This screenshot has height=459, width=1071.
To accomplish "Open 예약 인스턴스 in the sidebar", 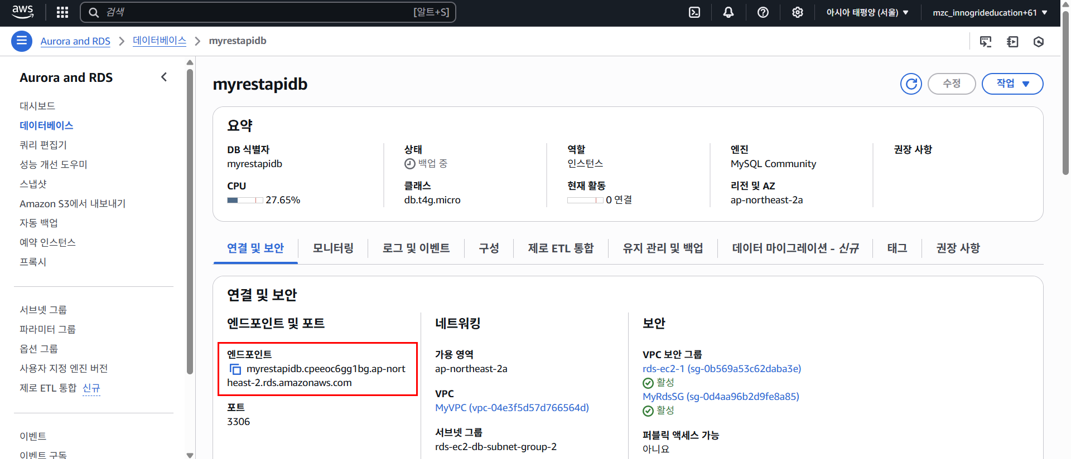I will (x=47, y=242).
